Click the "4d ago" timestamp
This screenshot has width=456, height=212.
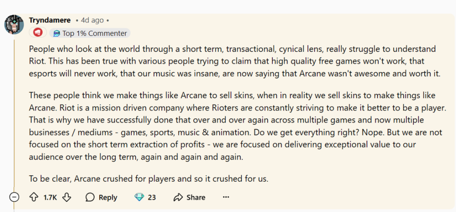[92, 20]
